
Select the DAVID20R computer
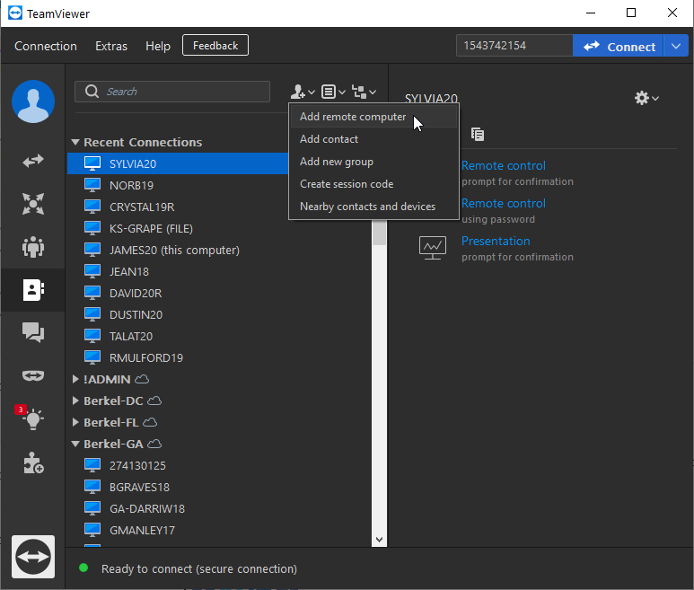(221, 293)
